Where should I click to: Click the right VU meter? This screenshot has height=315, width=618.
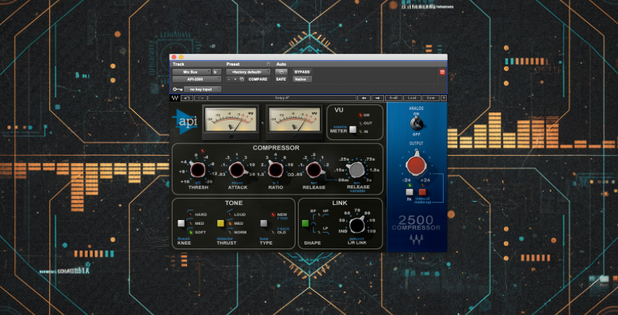294,122
